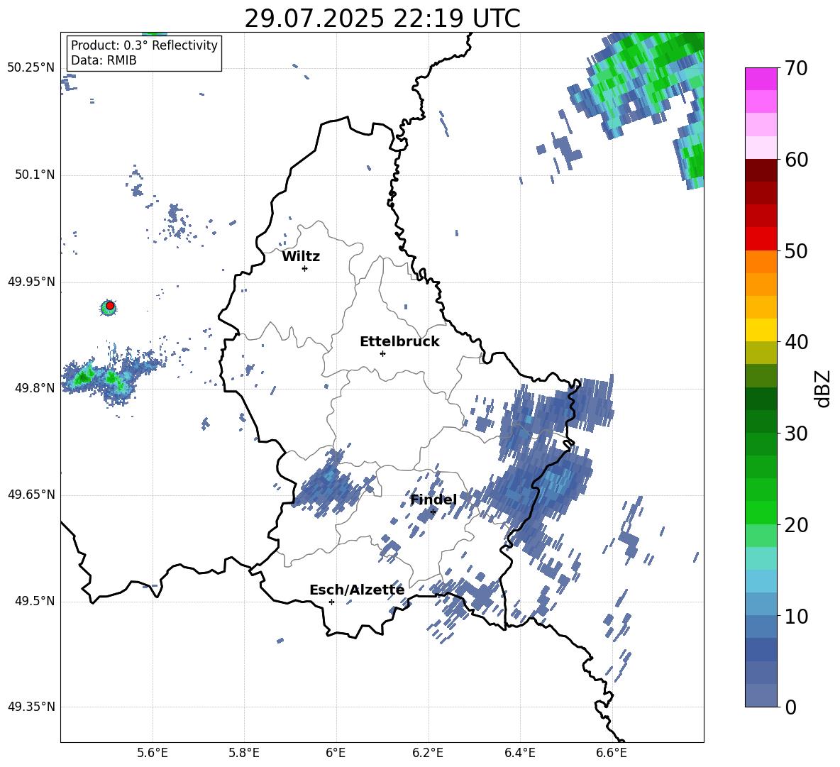The width and height of the screenshot is (840, 767).
Task: Click the magenta top segment of the colorbar
Action: point(761,79)
